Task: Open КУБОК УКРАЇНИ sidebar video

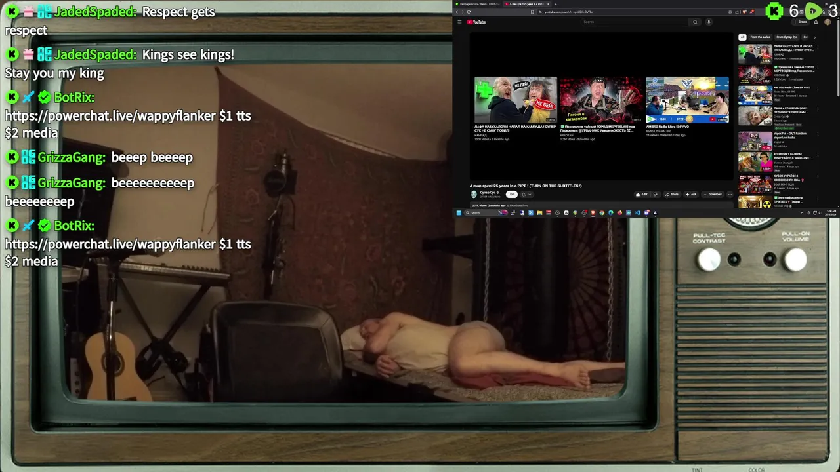Action: tap(755, 184)
